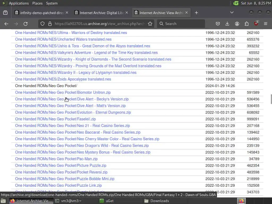The width and height of the screenshot is (272, 204).
Task: Click the page vertical scrollbar thumb
Action: [x=271, y=99]
